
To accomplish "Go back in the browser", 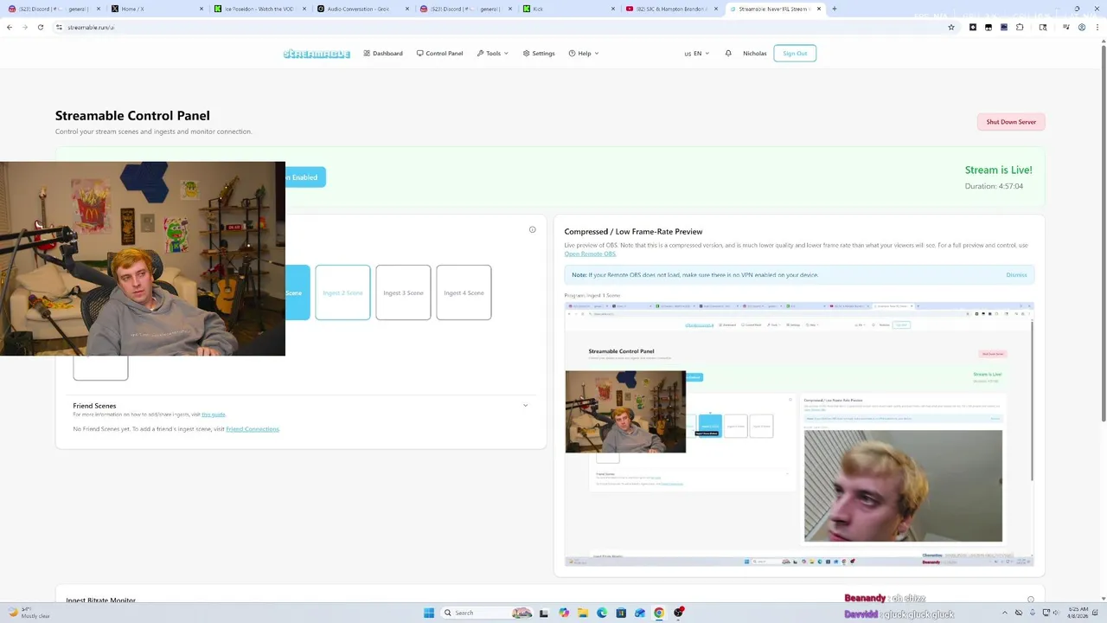I will 10,27.
